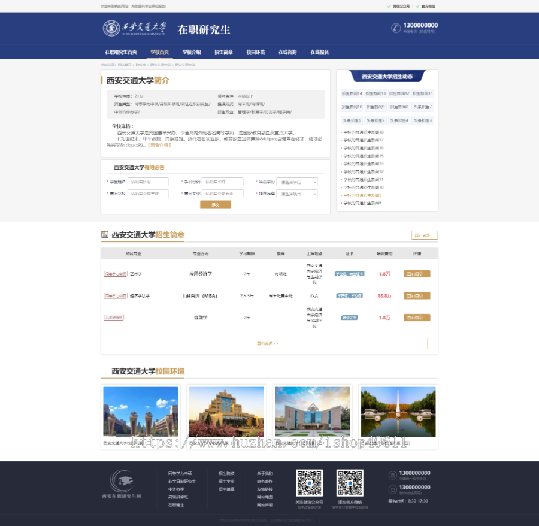Click the 关注微信公众号 QR code
Viewport: 539px width, 526px height.
pyautogui.click(x=310, y=483)
